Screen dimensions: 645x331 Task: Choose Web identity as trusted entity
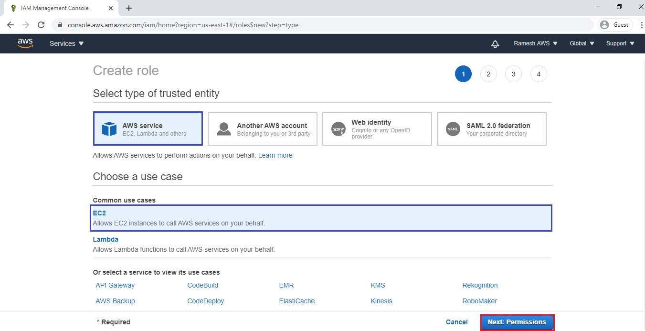[x=377, y=129]
